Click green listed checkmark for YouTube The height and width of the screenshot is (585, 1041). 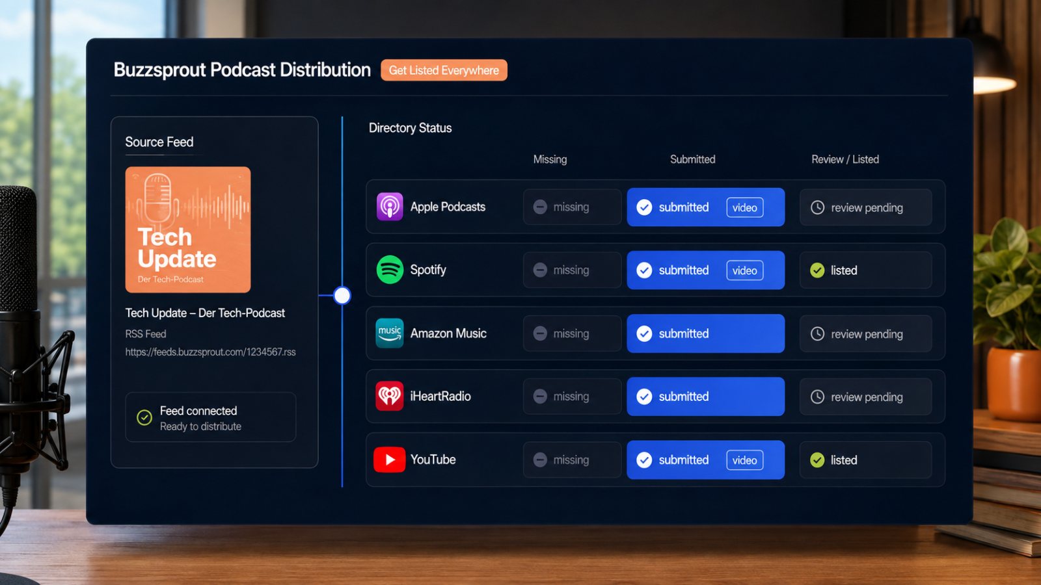tap(817, 460)
